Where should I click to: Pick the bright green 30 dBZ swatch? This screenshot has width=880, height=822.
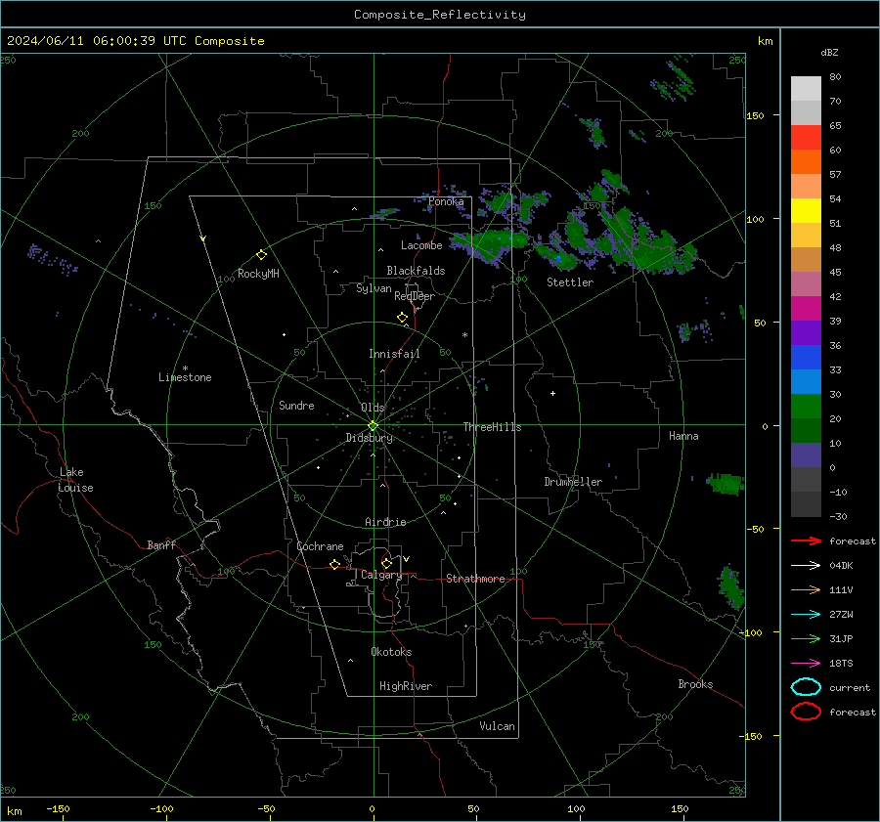pos(806,406)
